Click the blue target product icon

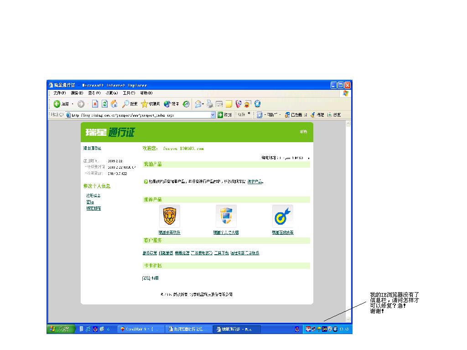click(283, 216)
